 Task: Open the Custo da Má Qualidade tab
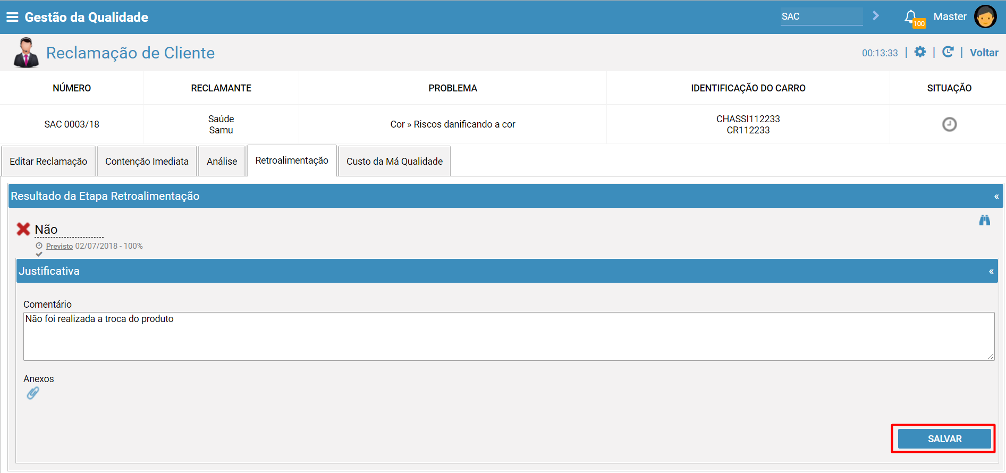[x=394, y=161]
